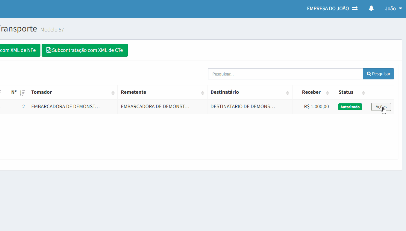
Task: Open the notifications bell
Action: click(x=371, y=9)
